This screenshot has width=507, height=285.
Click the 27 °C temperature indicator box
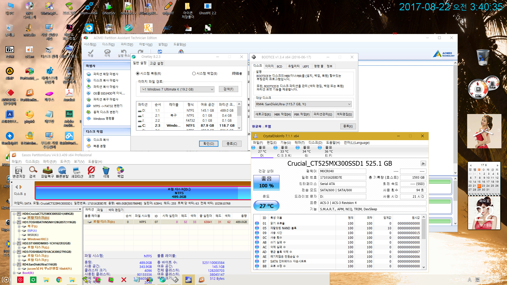(266, 206)
